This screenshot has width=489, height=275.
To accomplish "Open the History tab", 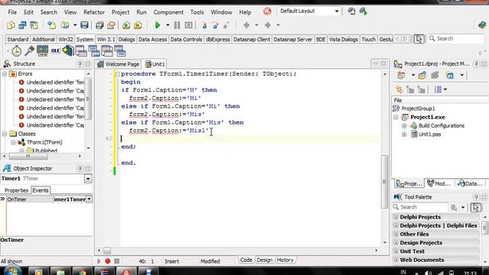I will point(285,260).
